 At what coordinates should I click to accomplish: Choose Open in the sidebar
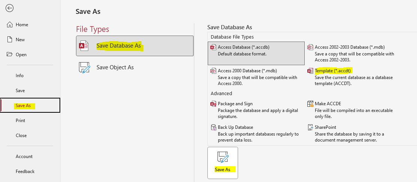(30, 55)
